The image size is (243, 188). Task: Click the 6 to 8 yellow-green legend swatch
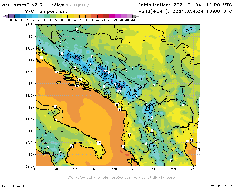click(x=59, y=16)
